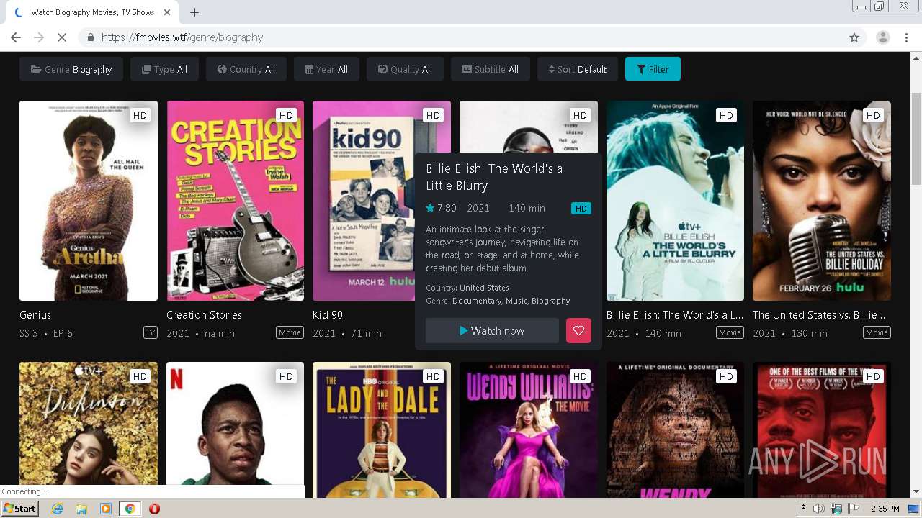Click the 7.80 star rating
The height and width of the screenshot is (518, 922).
coord(441,208)
